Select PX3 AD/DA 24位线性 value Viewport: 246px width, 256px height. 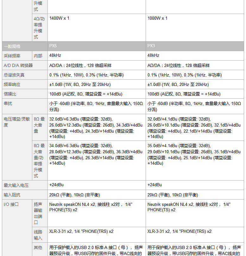(x=195, y=65)
